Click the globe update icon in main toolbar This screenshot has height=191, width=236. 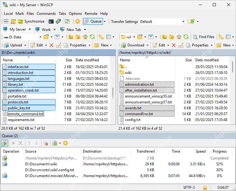click(192, 21)
